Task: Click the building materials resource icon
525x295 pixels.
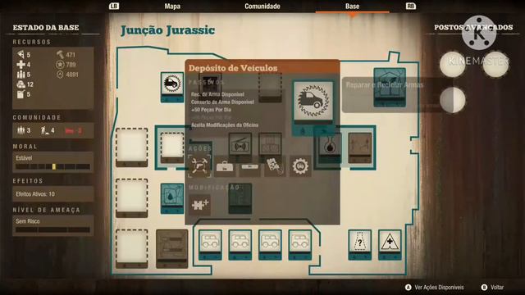Action: coord(21,84)
